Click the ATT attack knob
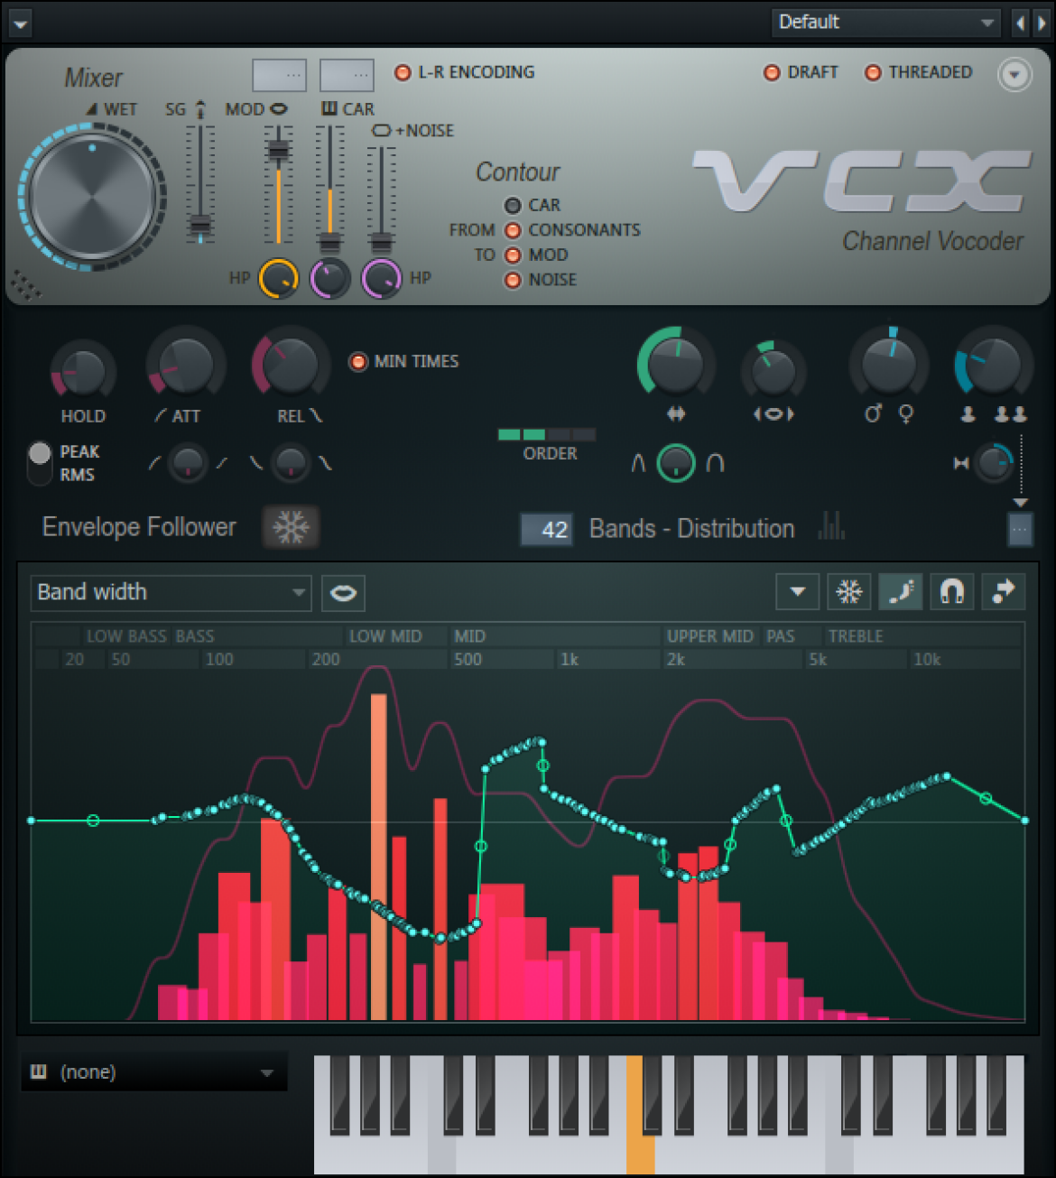Viewport: 1056px width, 1178px height. pos(185,365)
